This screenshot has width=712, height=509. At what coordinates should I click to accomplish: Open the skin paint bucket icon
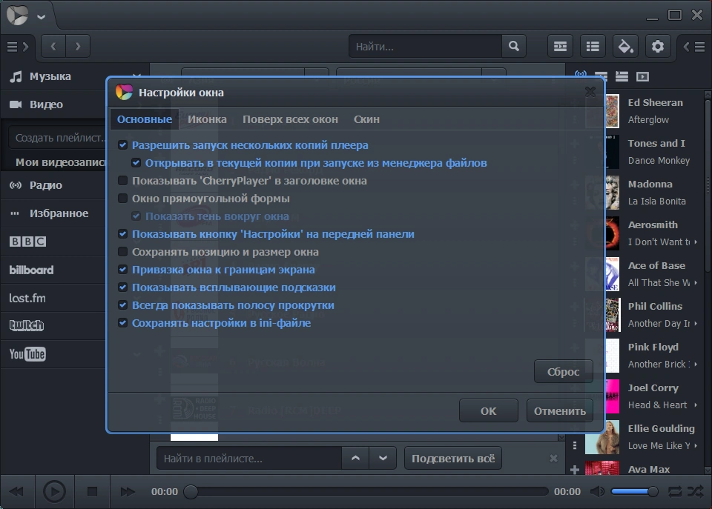click(625, 46)
